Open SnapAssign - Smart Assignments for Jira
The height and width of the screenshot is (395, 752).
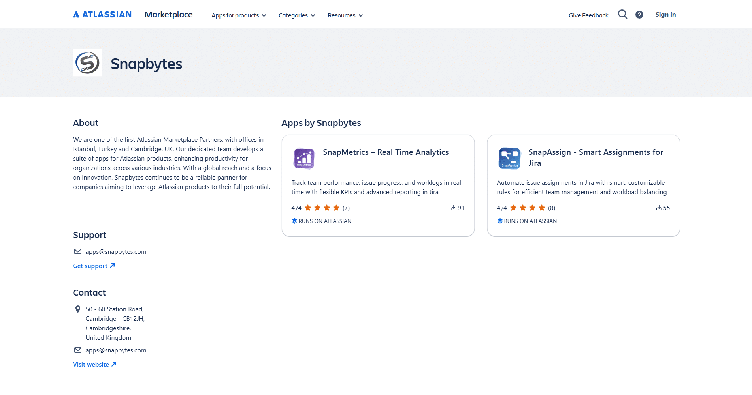[x=596, y=157]
